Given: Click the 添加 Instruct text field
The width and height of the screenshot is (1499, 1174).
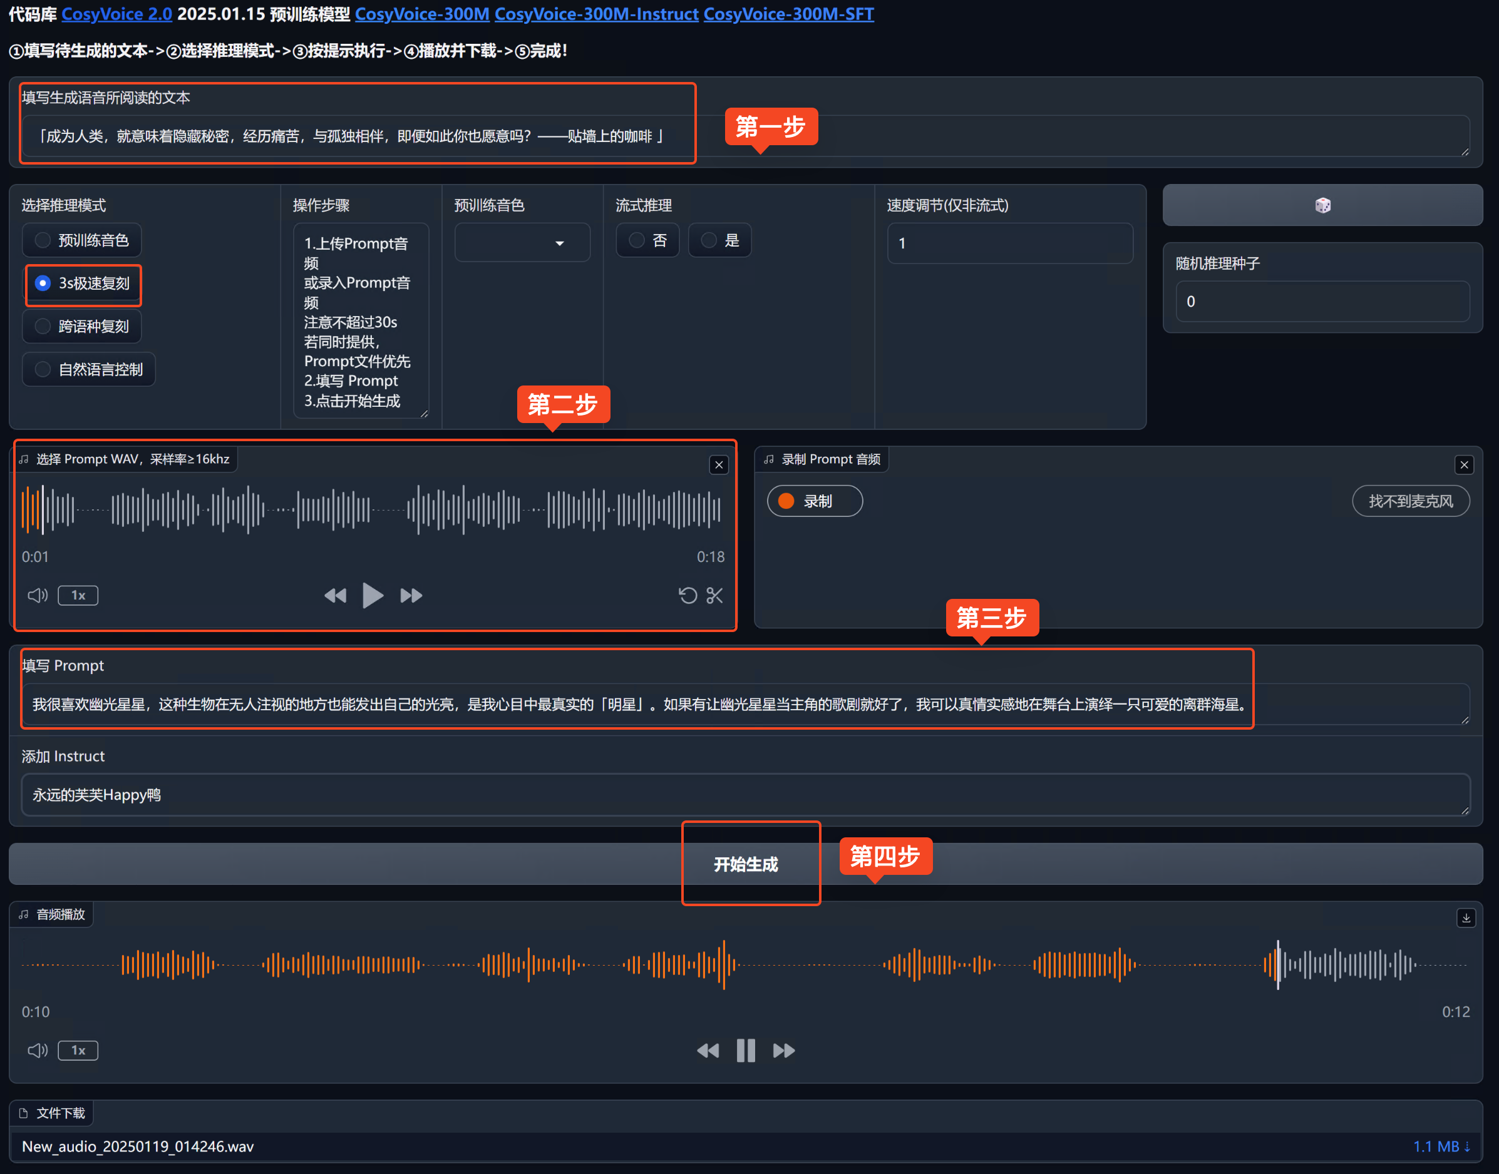Looking at the screenshot, I should click(745, 795).
